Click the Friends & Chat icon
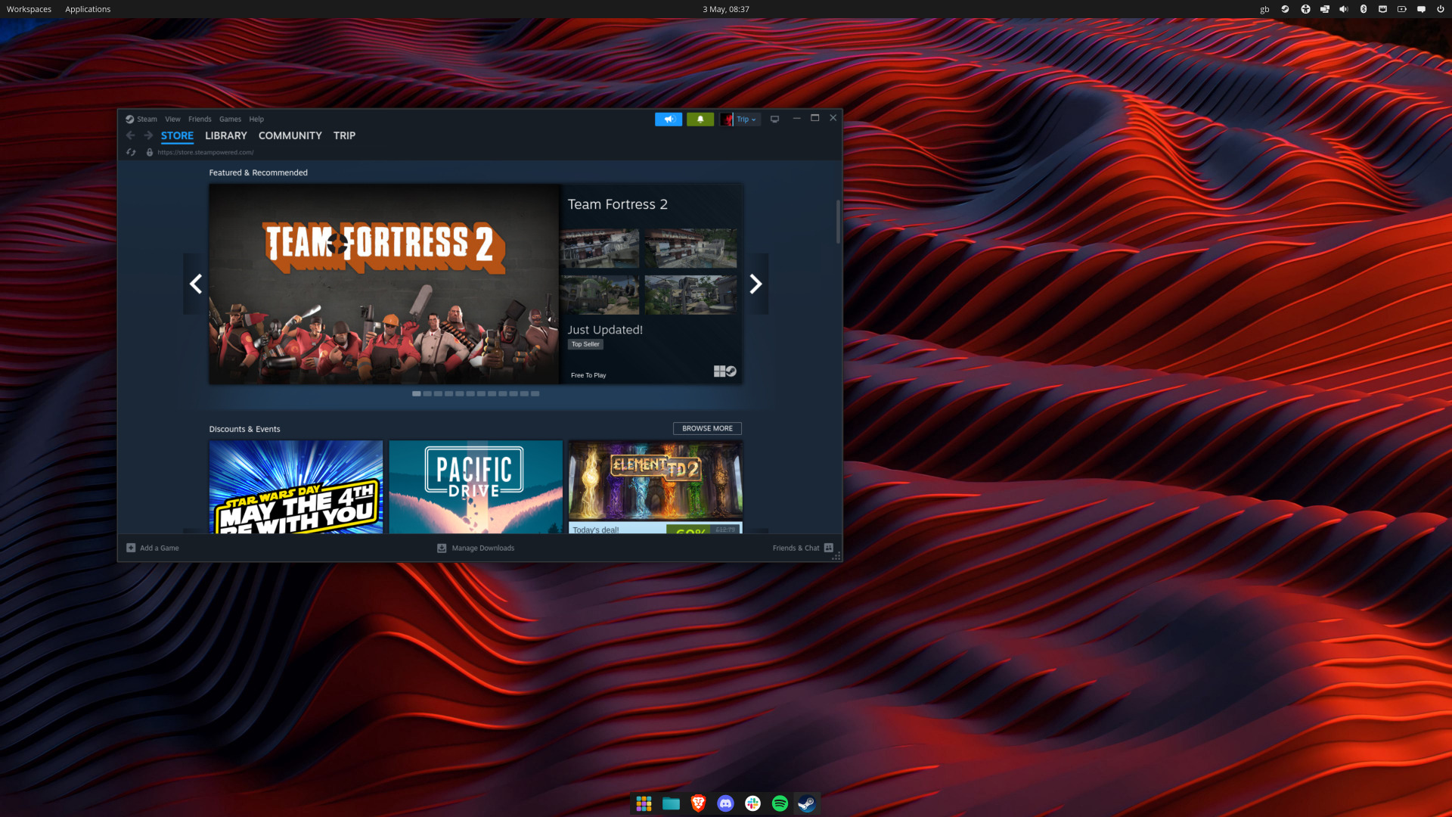Viewport: 1452px width, 817px height. click(829, 548)
